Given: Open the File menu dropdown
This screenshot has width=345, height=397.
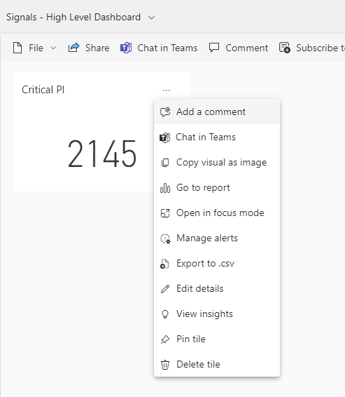Looking at the screenshot, I should [x=34, y=48].
